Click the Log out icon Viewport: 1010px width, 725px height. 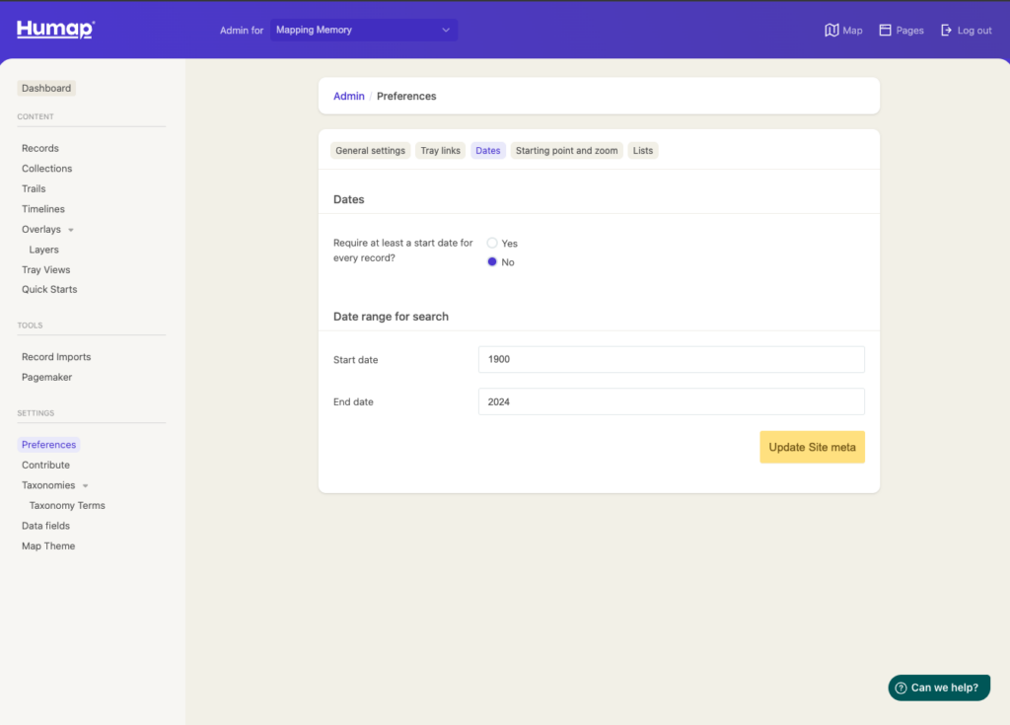[947, 31]
